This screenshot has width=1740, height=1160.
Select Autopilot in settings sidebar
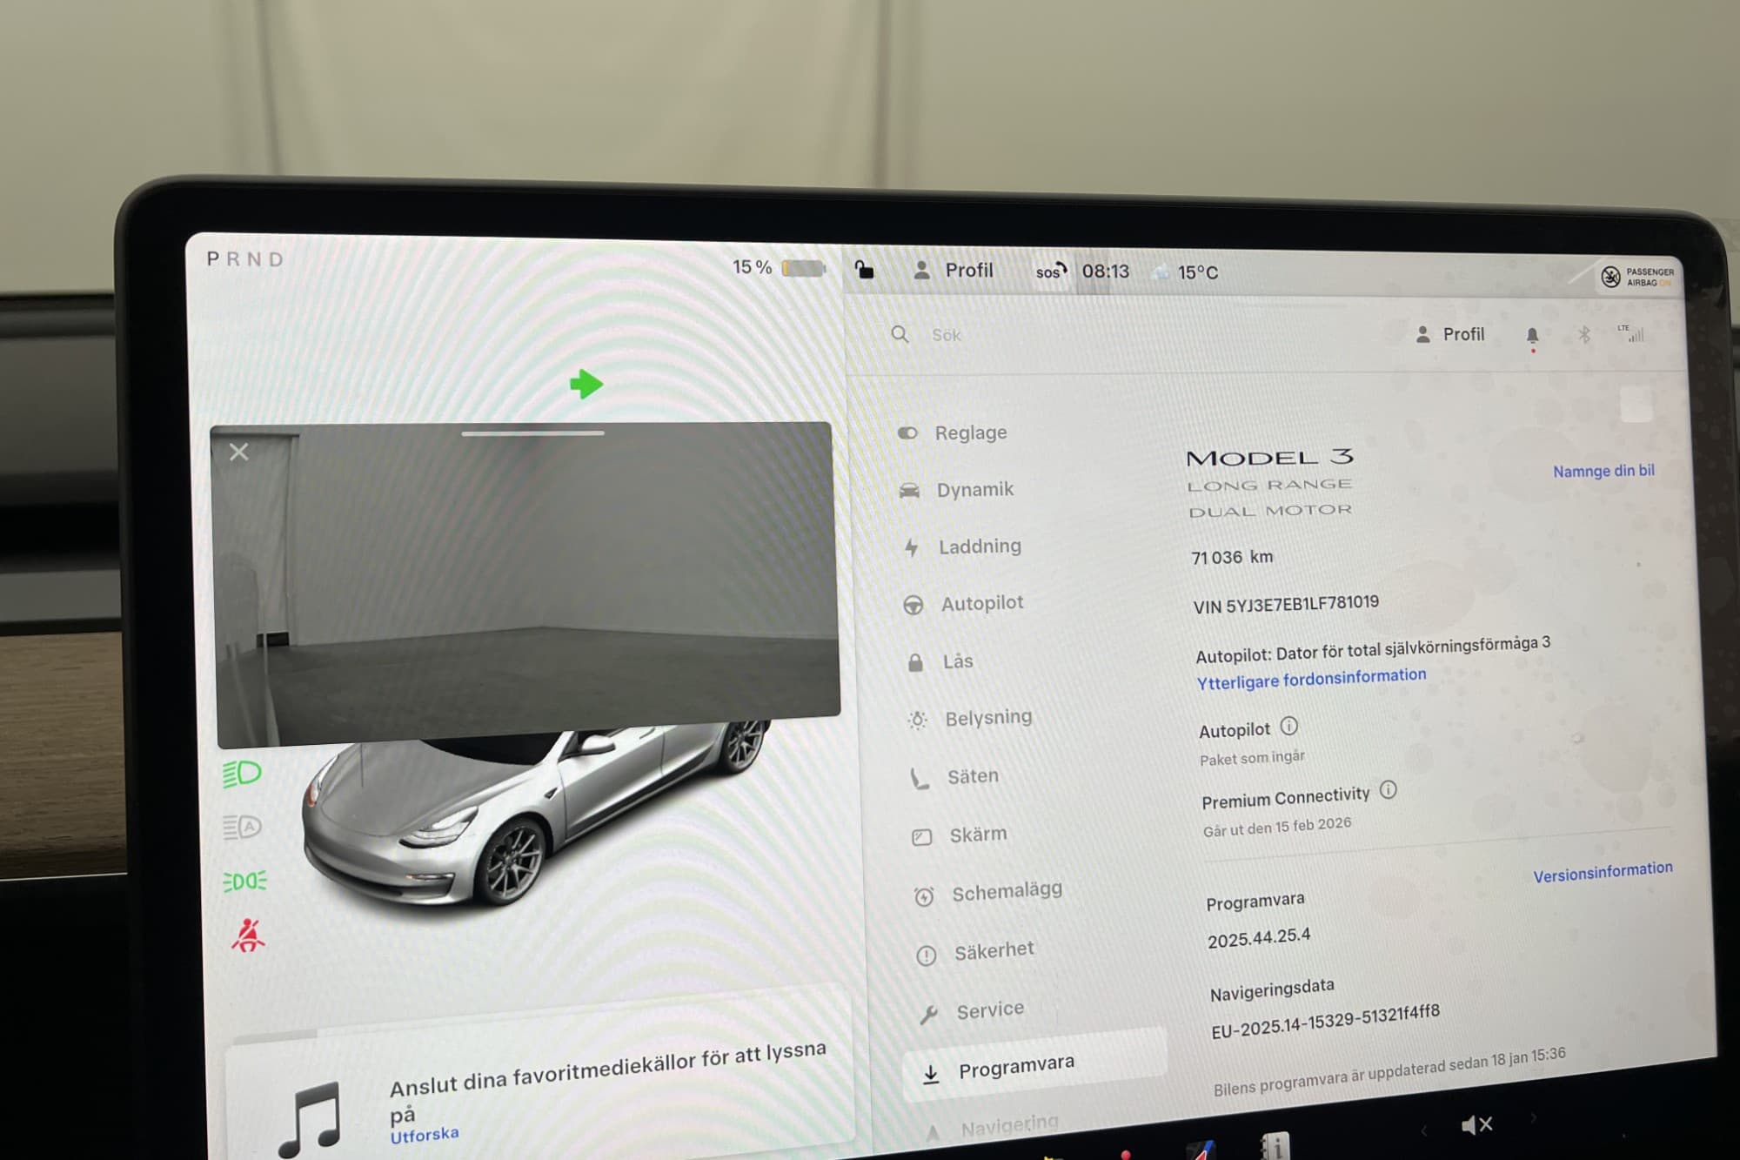pos(981,603)
